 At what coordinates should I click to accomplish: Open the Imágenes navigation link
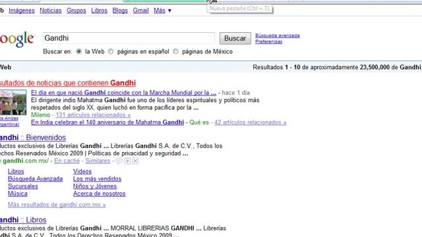[22, 11]
